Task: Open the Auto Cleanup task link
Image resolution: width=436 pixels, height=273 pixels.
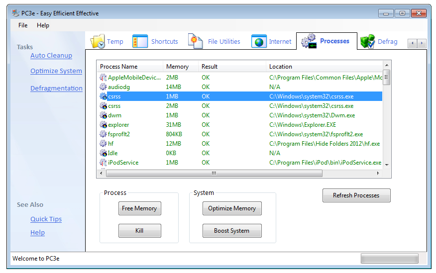Action: pyautogui.click(x=51, y=56)
